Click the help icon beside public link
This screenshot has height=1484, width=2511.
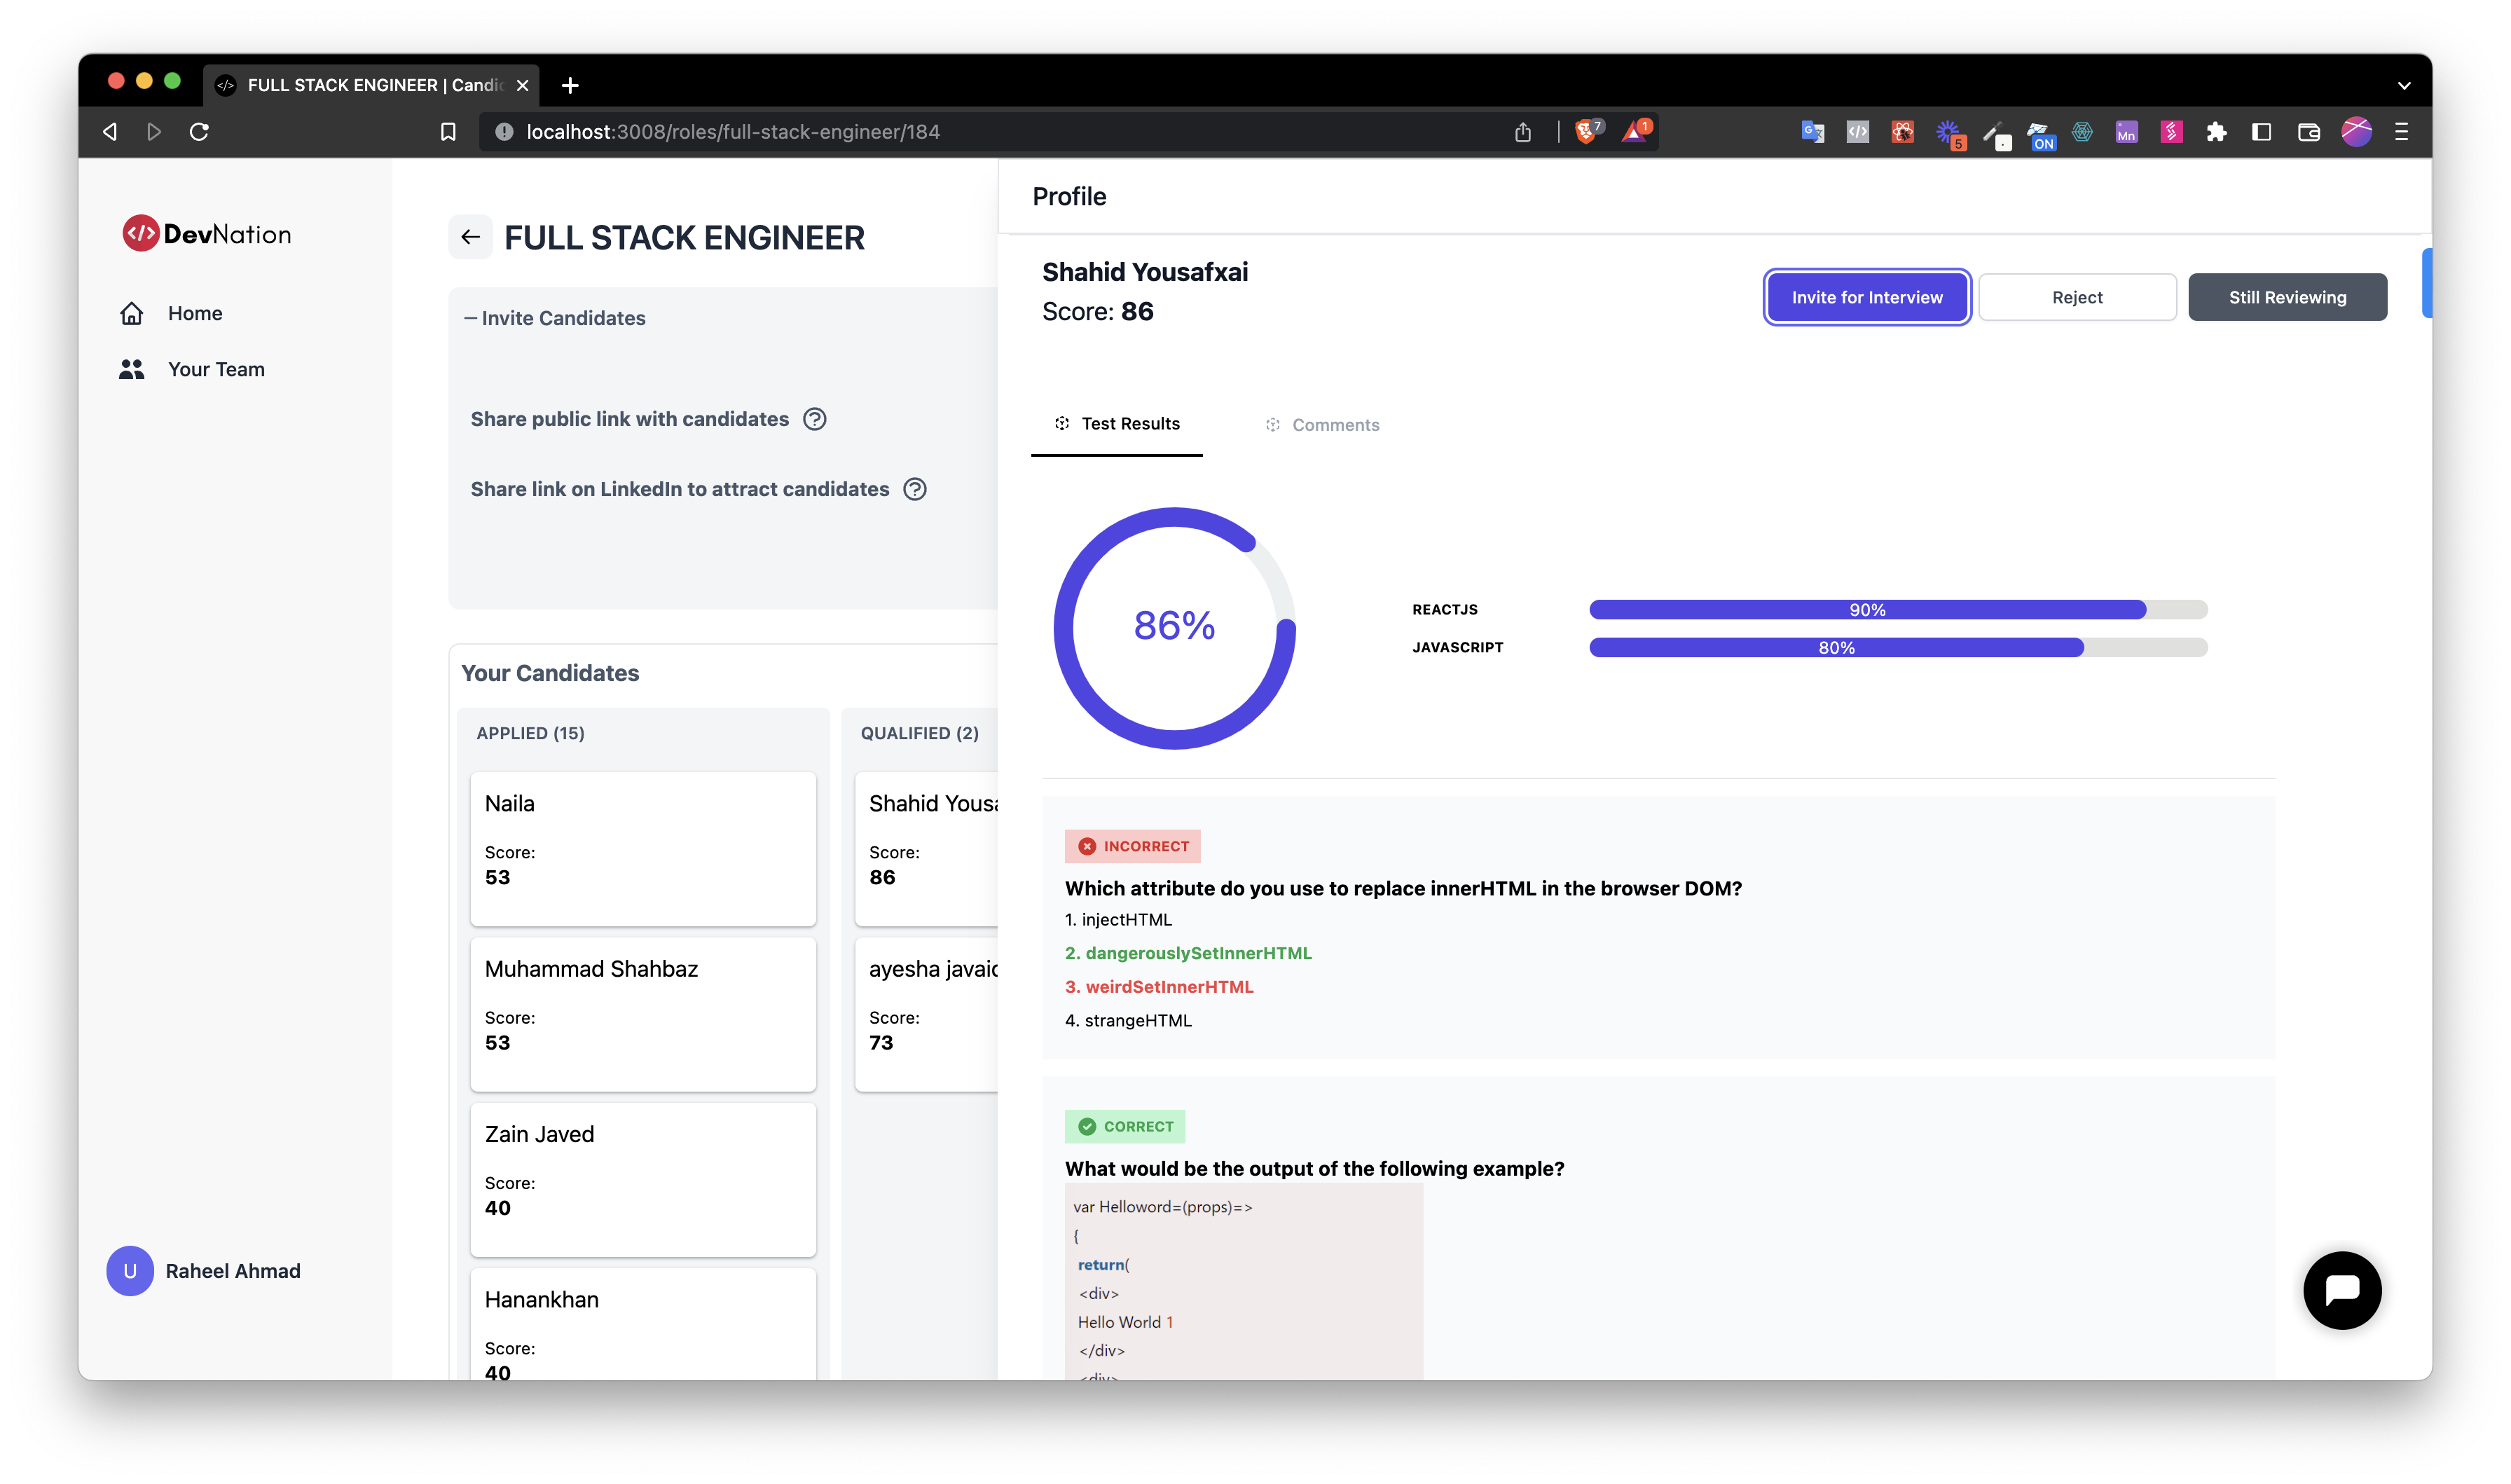coord(815,419)
